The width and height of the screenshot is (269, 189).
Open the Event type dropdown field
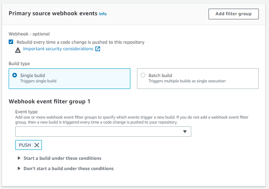coord(103,132)
